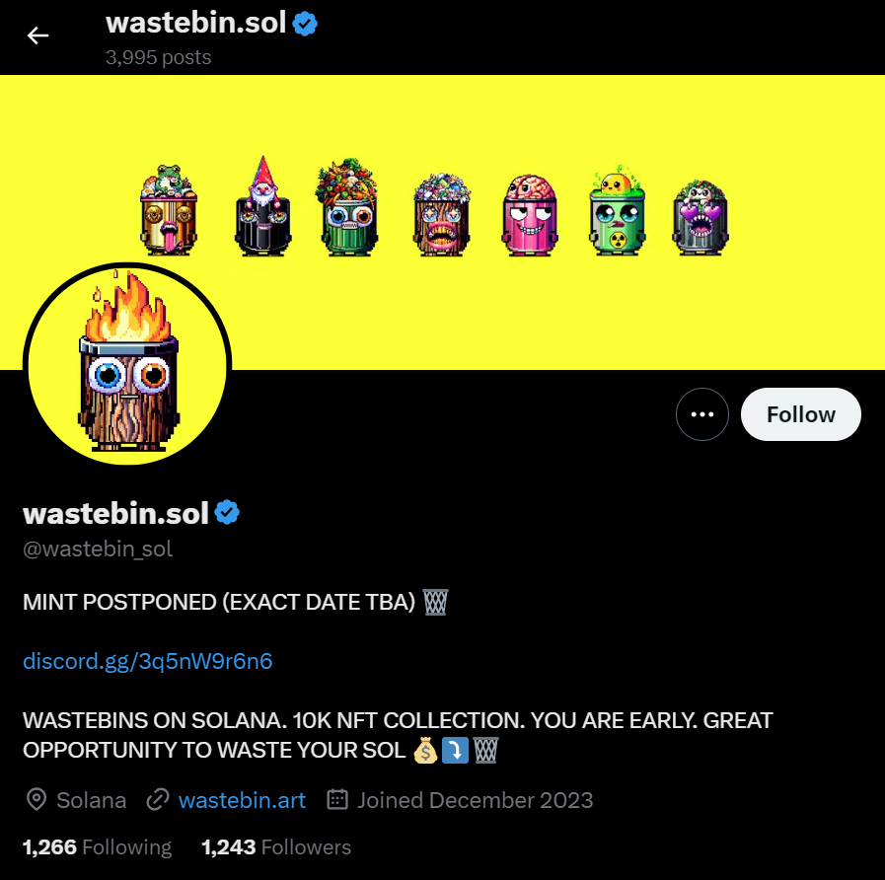Click the calendar icon beside the join date

pos(337,799)
